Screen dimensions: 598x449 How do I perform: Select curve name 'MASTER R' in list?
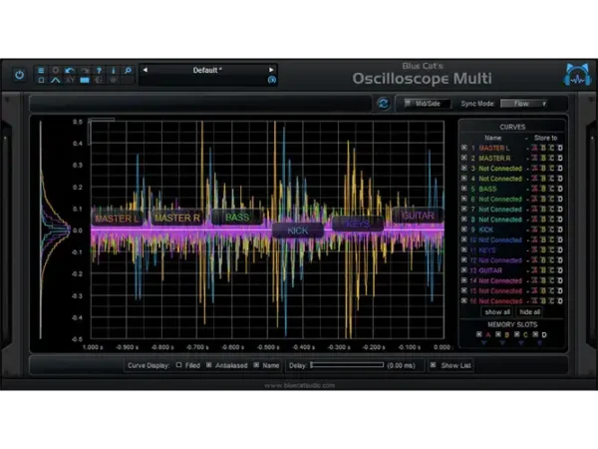[494, 158]
